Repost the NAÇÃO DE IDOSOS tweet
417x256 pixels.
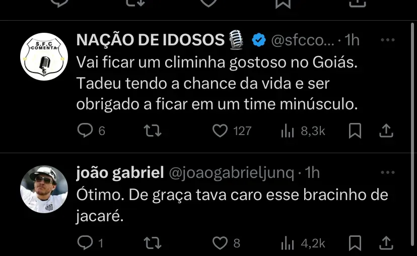point(152,131)
